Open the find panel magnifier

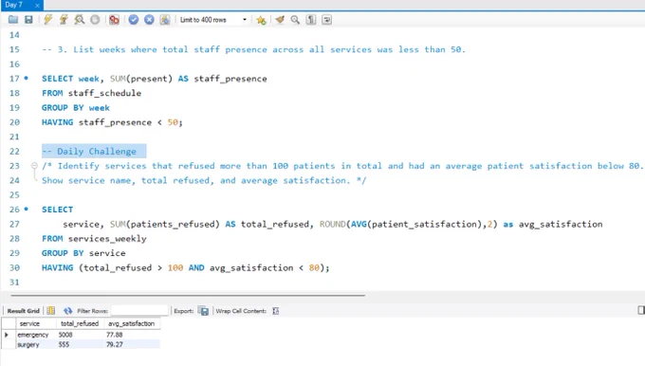[295, 20]
